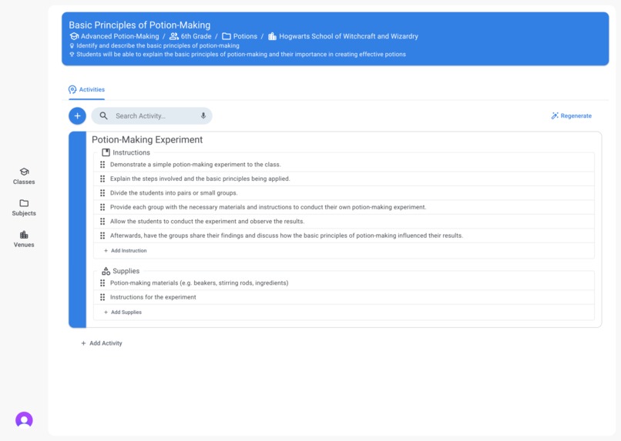
Task: Click the blue activity color bar
Action: 77,230
